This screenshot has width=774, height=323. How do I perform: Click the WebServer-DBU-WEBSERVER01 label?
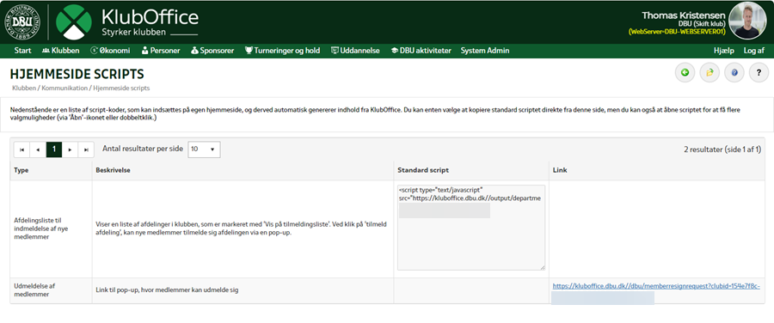[x=677, y=31]
